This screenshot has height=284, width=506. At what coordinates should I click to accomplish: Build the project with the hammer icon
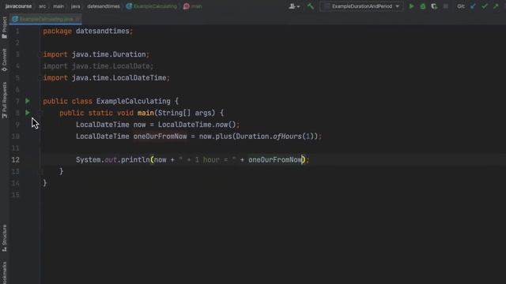pyautogui.click(x=311, y=6)
